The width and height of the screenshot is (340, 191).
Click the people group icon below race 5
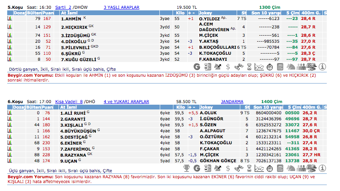click(301, 66)
